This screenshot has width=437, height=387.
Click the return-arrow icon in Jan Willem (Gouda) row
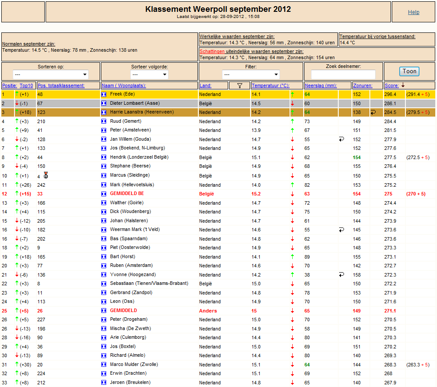click(341, 139)
